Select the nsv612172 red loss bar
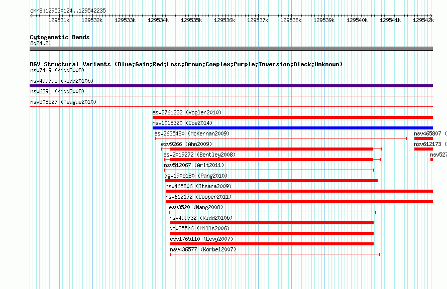 point(299,202)
